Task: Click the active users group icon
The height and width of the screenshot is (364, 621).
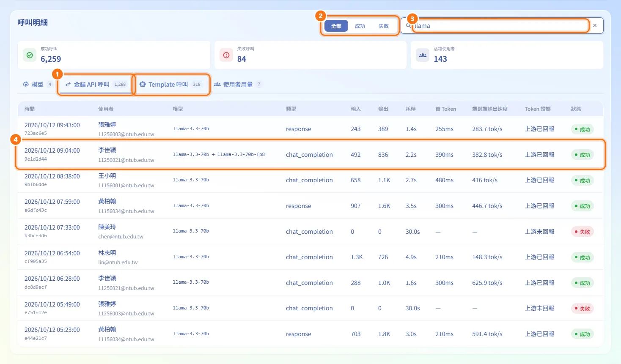Action: pos(423,55)
